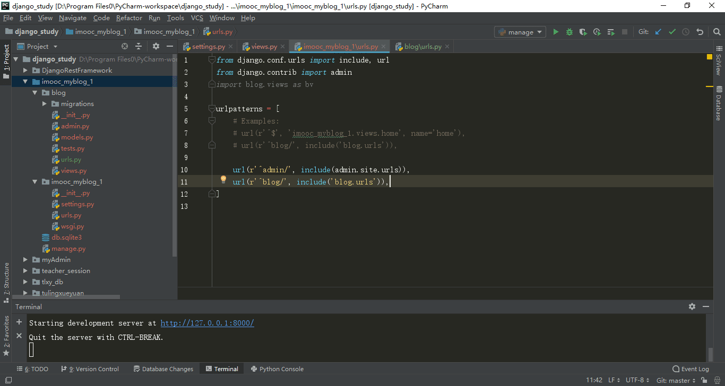Open the VCS menu
Screen dimensions: 725x386
(x=197, y=17)
